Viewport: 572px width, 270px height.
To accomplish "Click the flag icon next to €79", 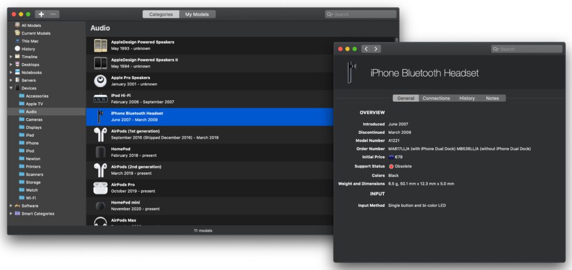I will 391,157.
